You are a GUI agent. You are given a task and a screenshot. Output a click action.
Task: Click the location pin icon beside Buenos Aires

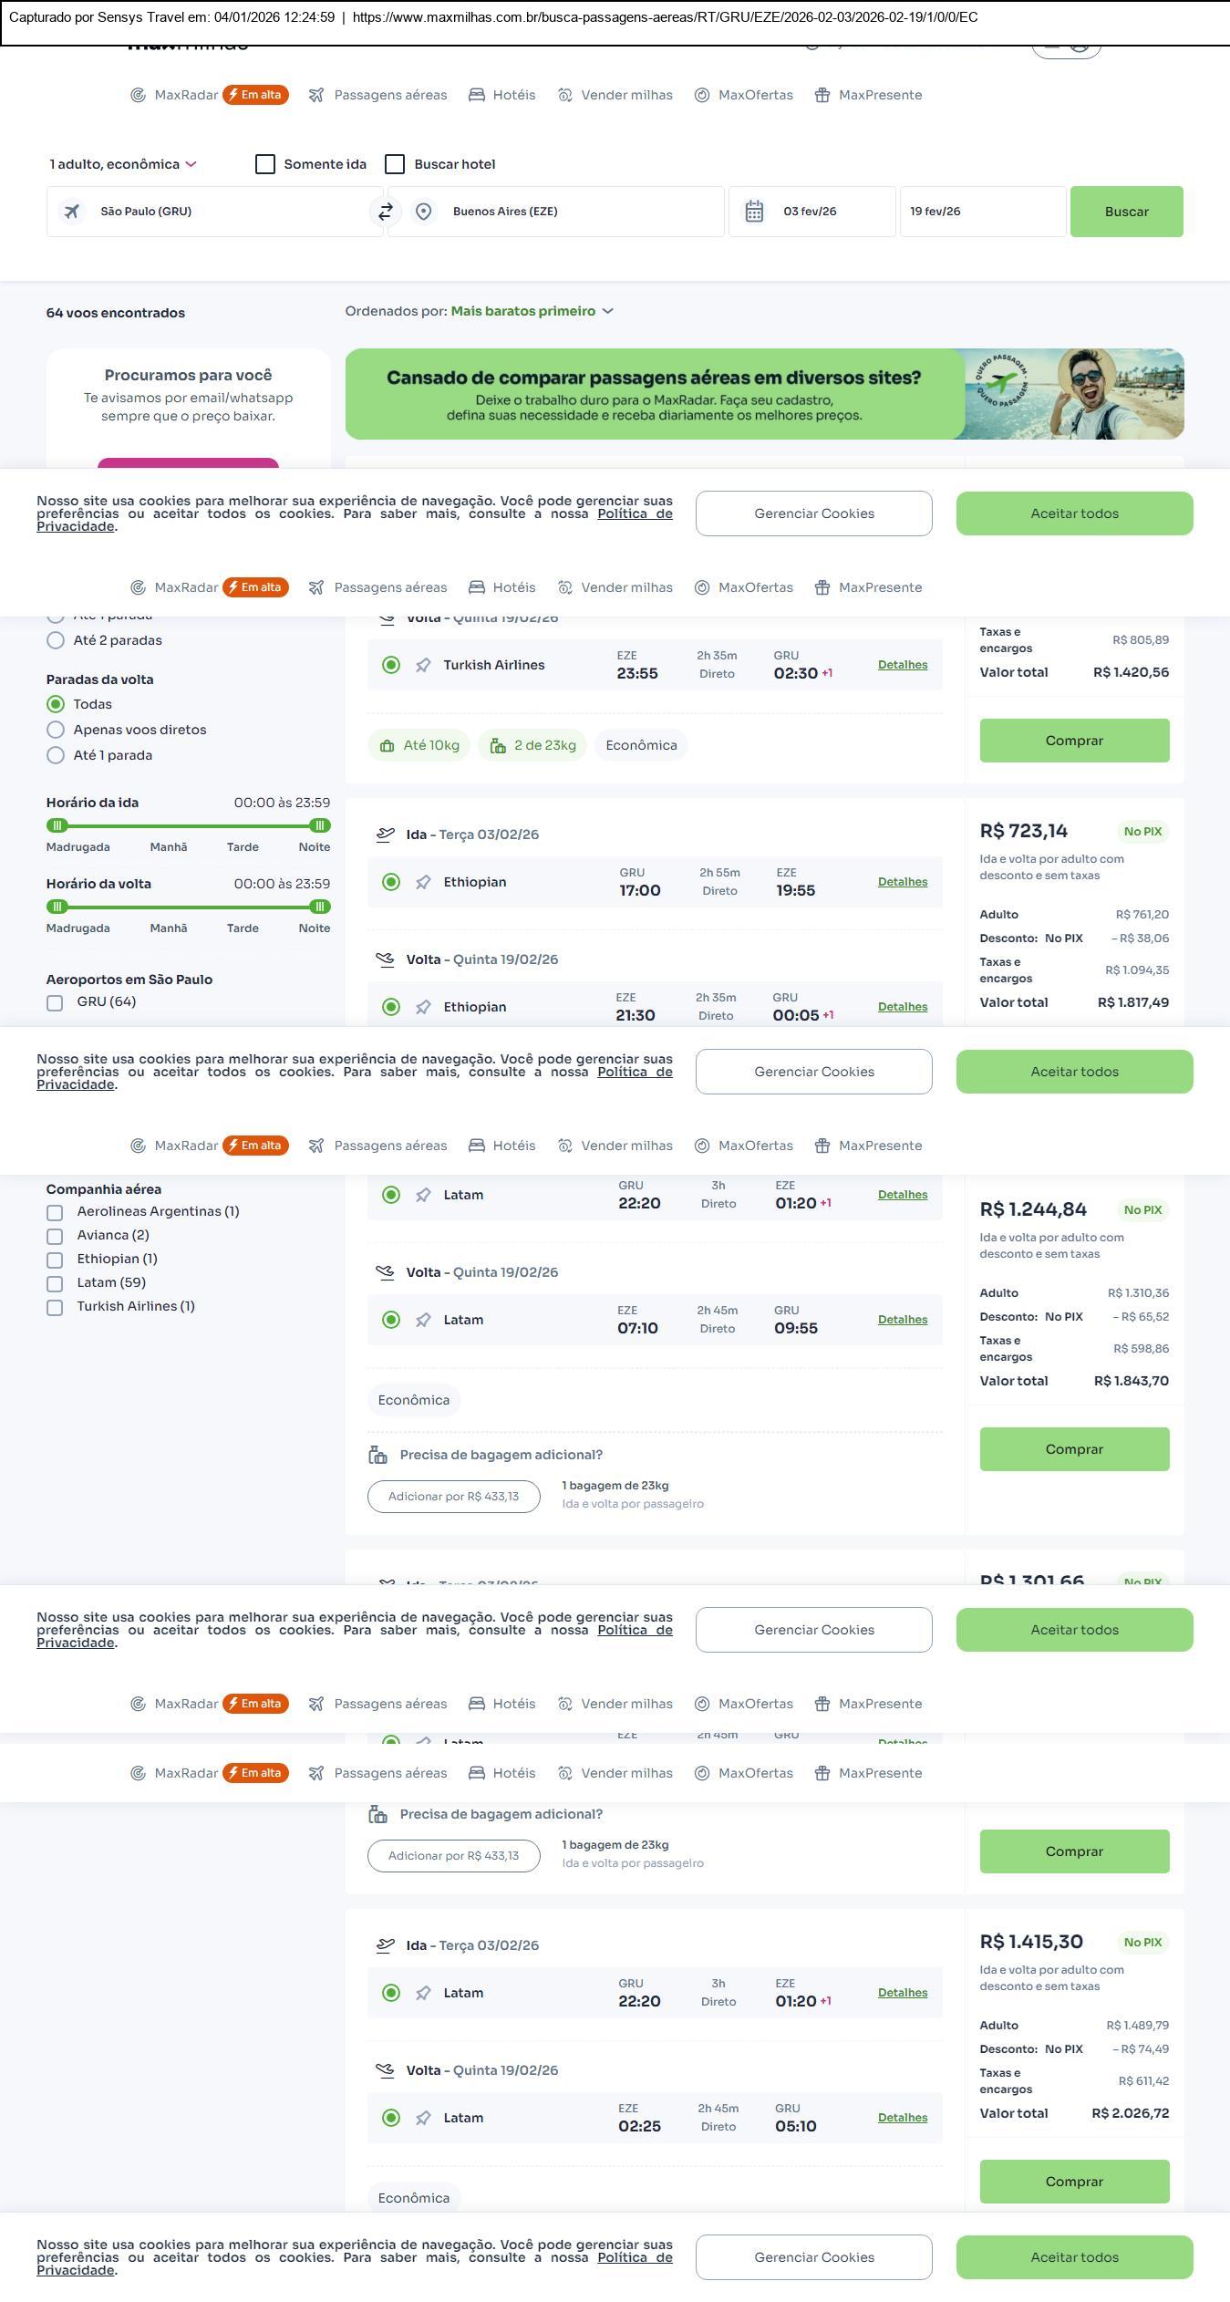(423, 212)
